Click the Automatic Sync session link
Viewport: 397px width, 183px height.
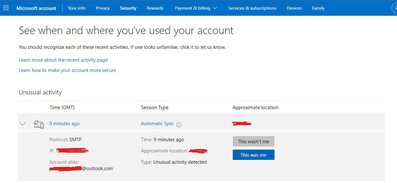point(158,124)
